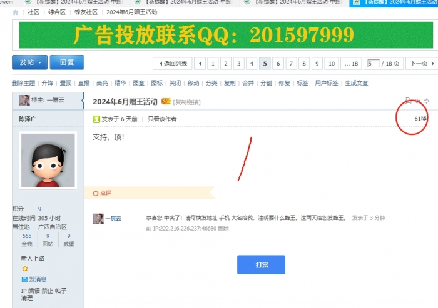Click the 发消息 envelope icon
This screenshot has height=308, width=438.
24,279
